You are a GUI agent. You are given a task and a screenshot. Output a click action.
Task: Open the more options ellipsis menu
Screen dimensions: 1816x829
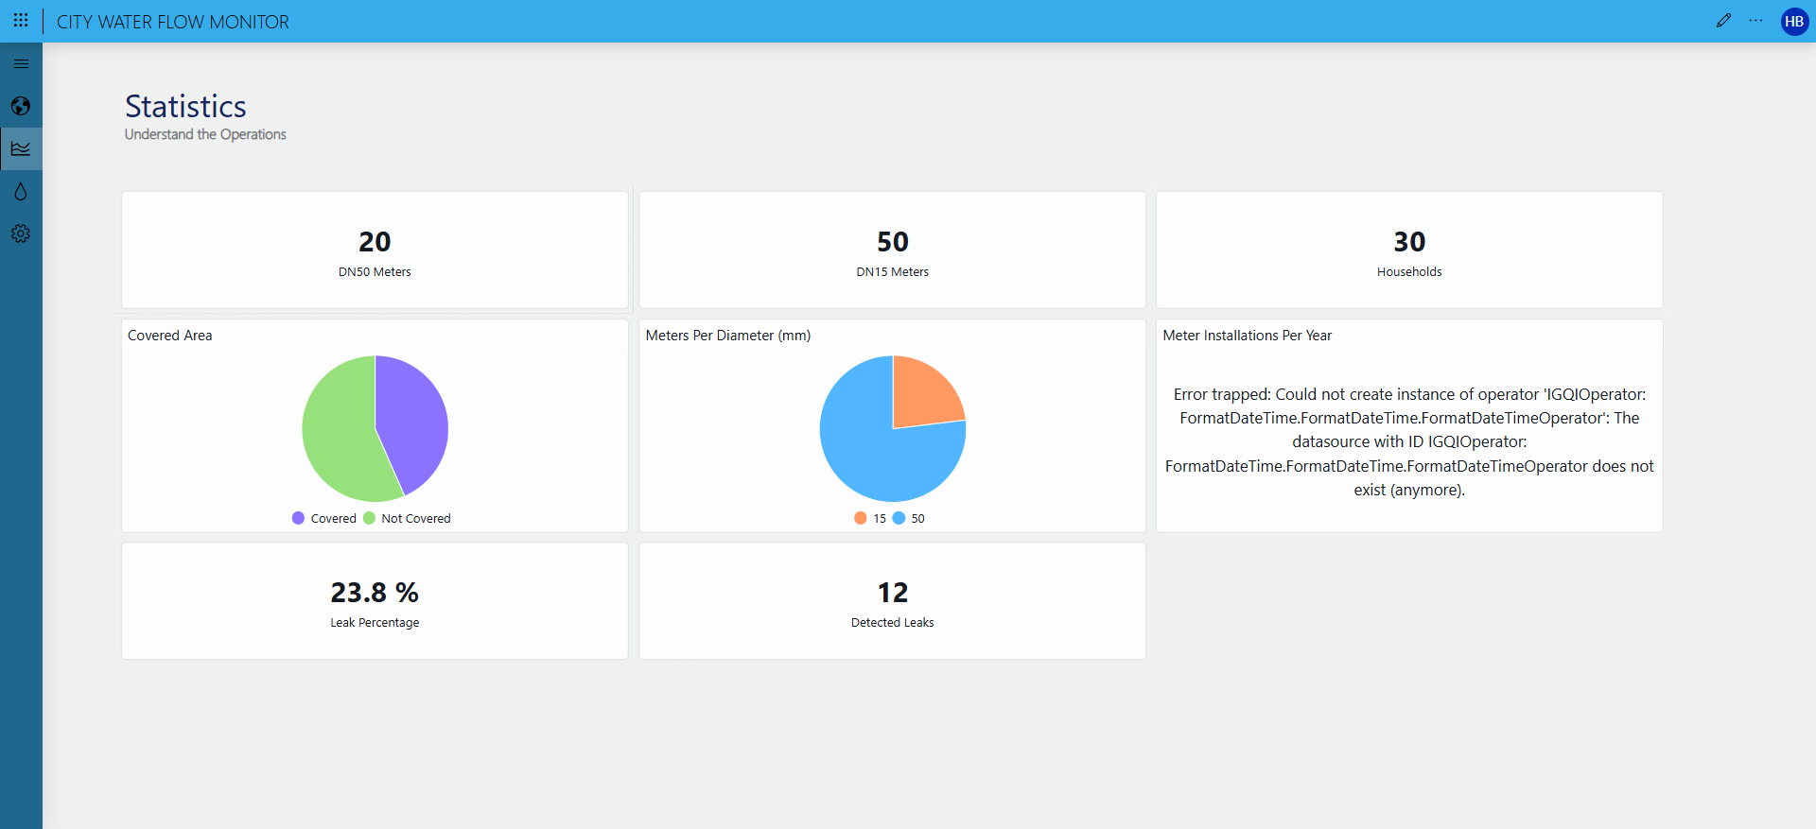coord(1755,21)
